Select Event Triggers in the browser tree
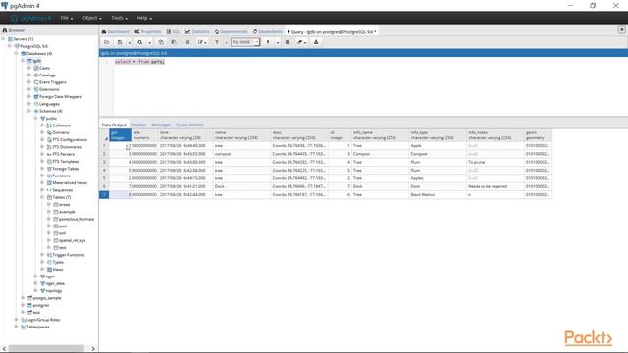 coord(52,82)
